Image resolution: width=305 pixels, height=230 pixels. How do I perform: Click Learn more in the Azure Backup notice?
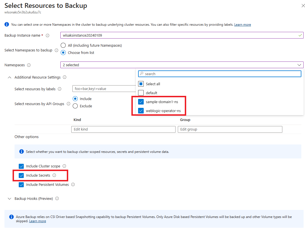(x=37, y=221)
